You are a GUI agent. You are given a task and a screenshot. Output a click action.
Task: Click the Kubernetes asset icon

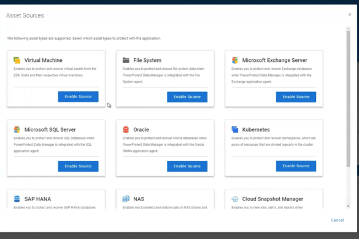pyautogui.click(x=234, y=129)
